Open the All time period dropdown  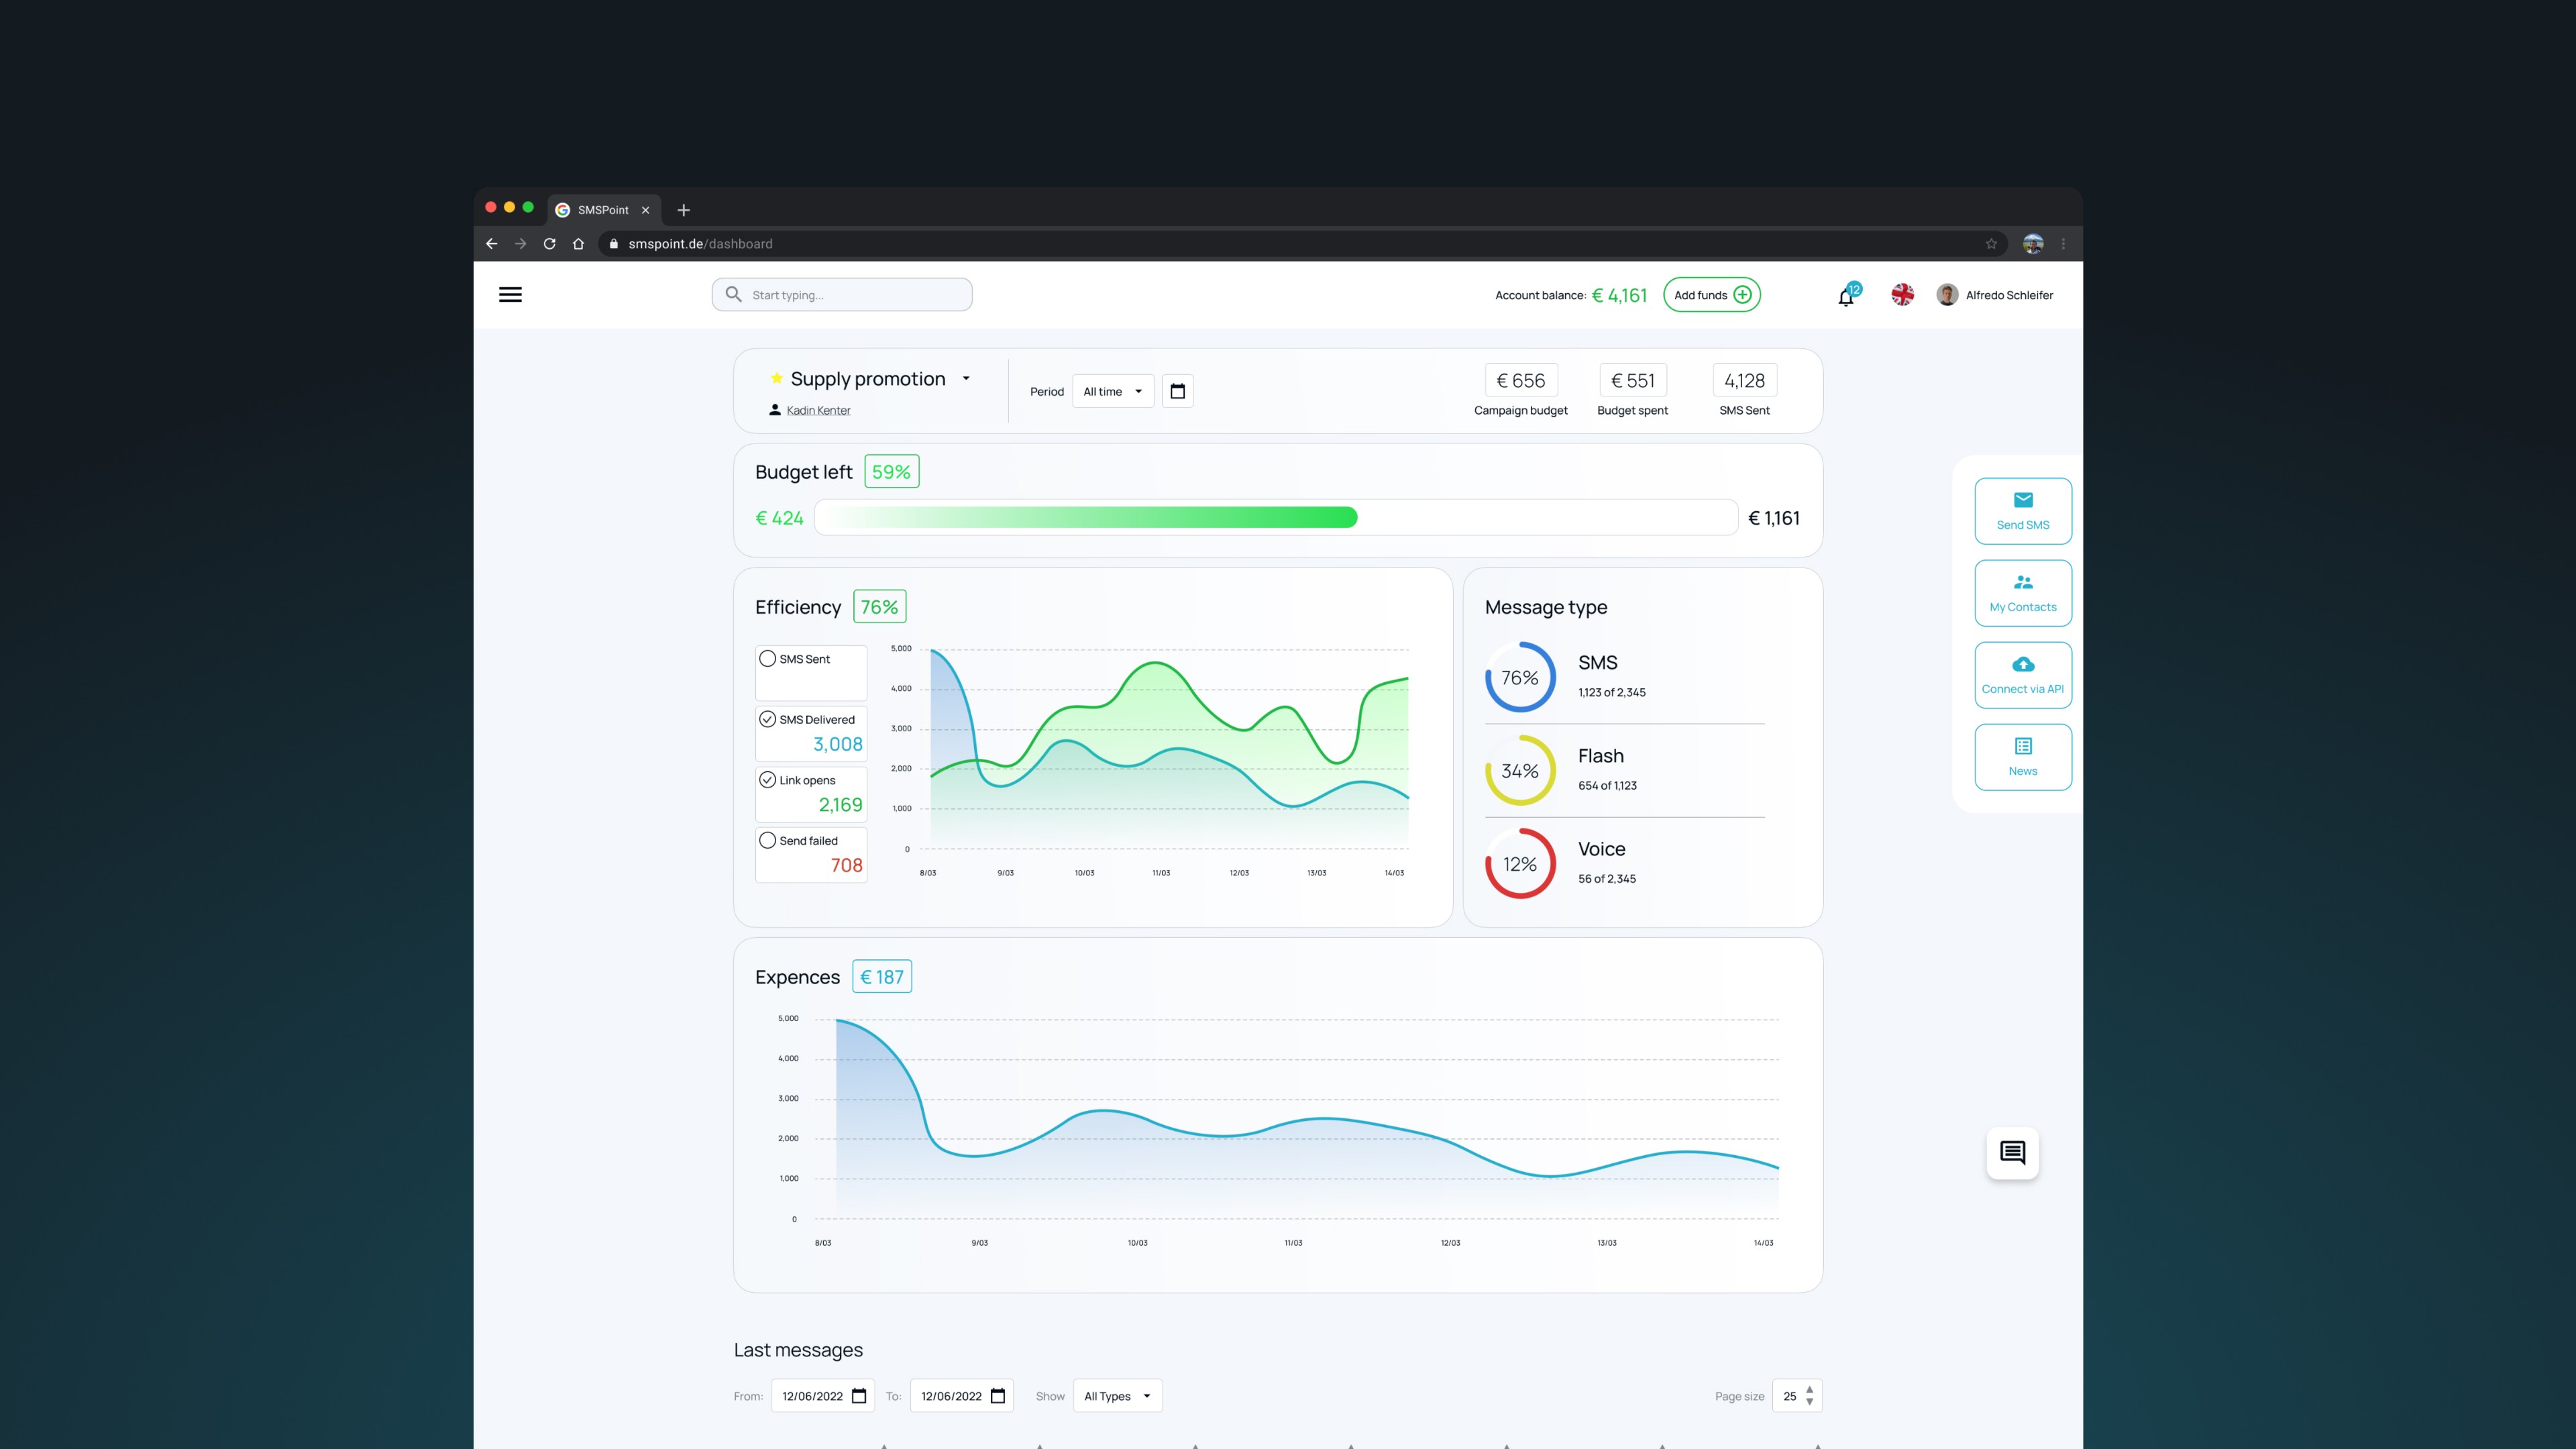tap(1112, 391)
